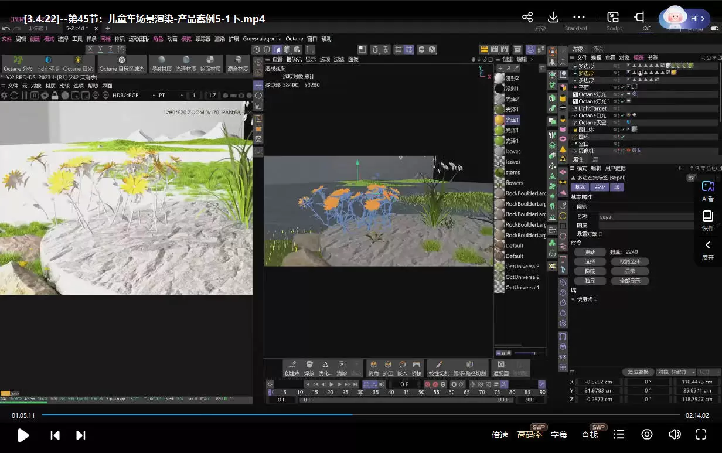Image resolution: width=722 pixels, height=453 pixels.
Task: Click the 光泽材质 sphere icon
Action: point(186,60)
